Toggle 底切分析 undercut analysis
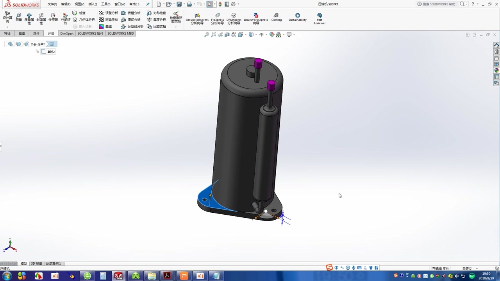Image resolution: width=500 pixels, height=281 pixels. 130,20
